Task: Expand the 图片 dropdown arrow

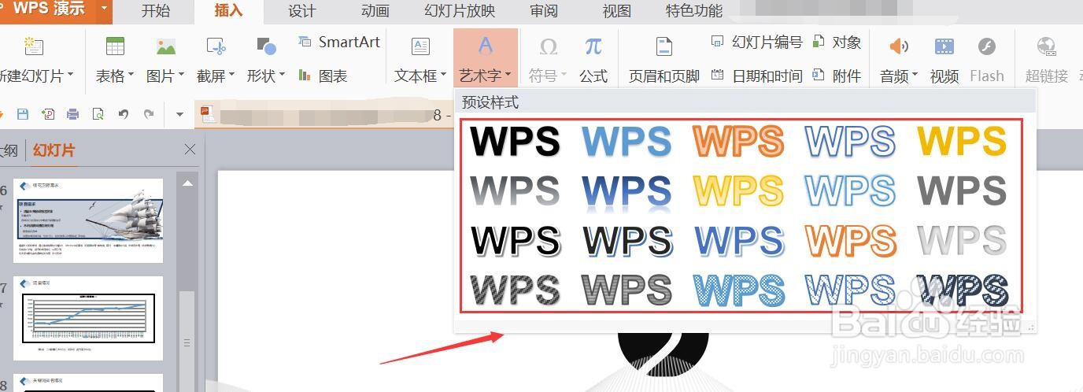Action: click(x=181, y=76)
